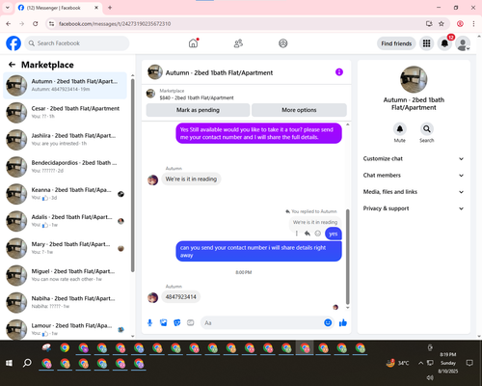This screenshot has width=482, height=386.
Task: Open Chrome's three-dot menu
Action: pyautogui.click(x=473, y=23)
